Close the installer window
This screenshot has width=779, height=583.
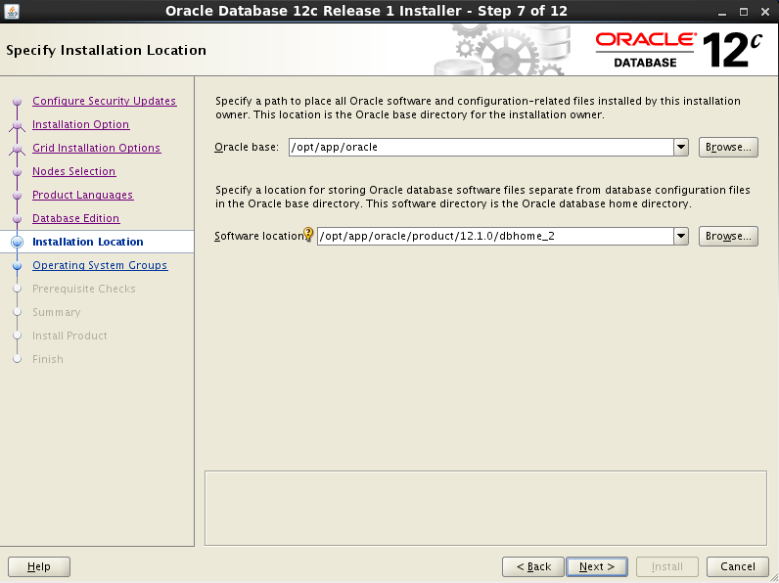pos(765,12)
